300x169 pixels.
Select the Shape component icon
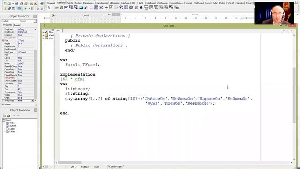[x=86, y=8]
